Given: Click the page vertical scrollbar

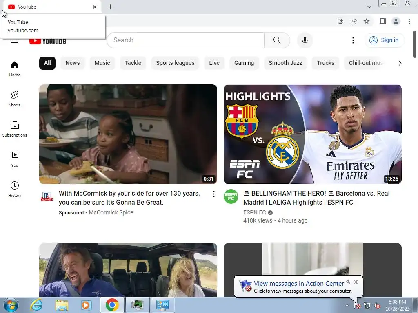Looking at the screenshot, I should (415, 44).
